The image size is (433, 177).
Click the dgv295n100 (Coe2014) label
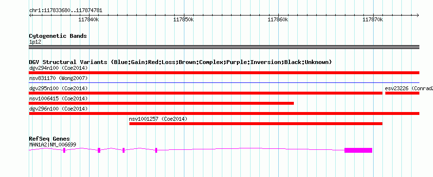pos(58,88)
